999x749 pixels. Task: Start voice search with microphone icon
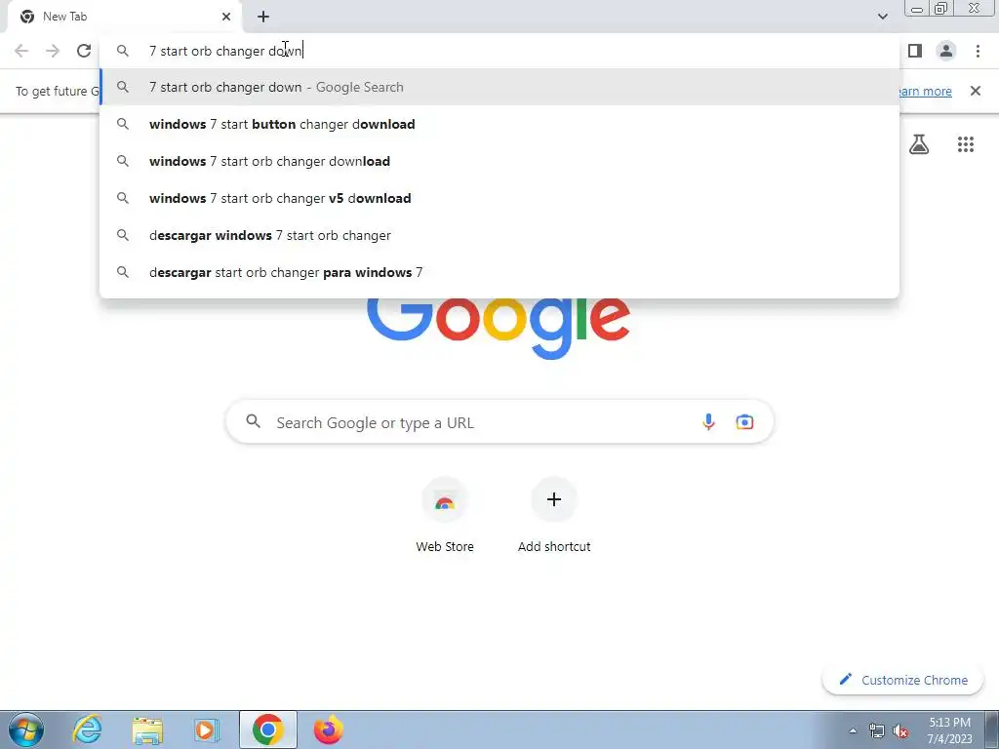tap(708, 421)
